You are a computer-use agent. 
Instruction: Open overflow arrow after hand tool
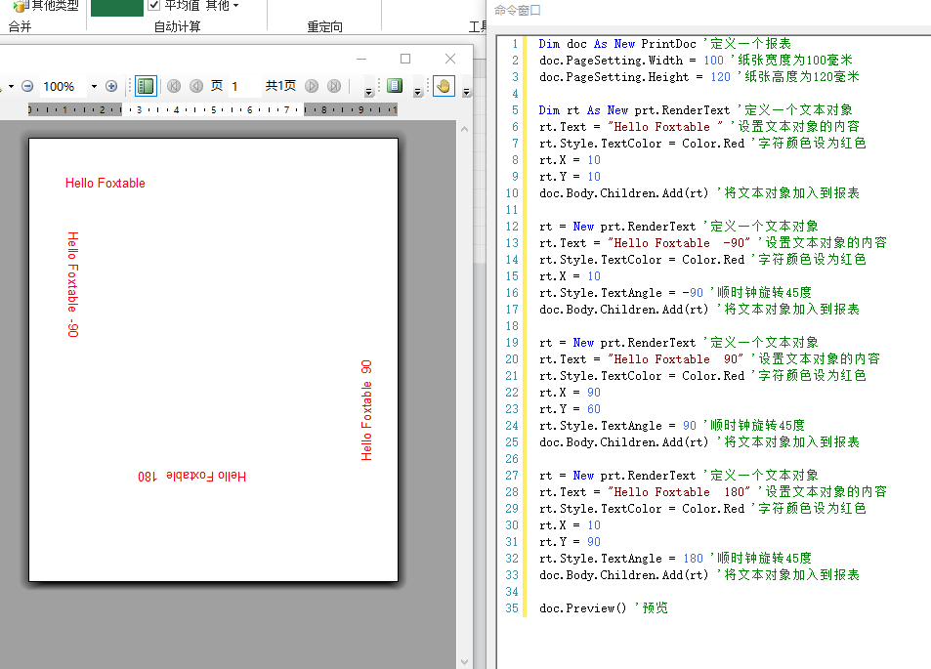coord(466,92)
